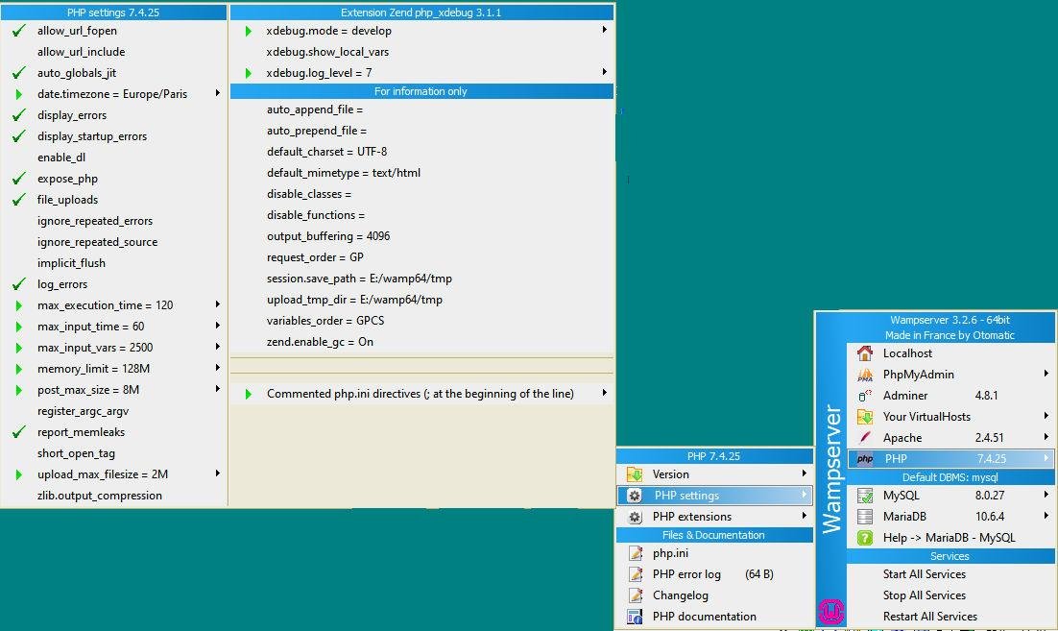Click the PHP documentation icon
Viewport: 1058px width, 631px height.
(x=635, y=617)
